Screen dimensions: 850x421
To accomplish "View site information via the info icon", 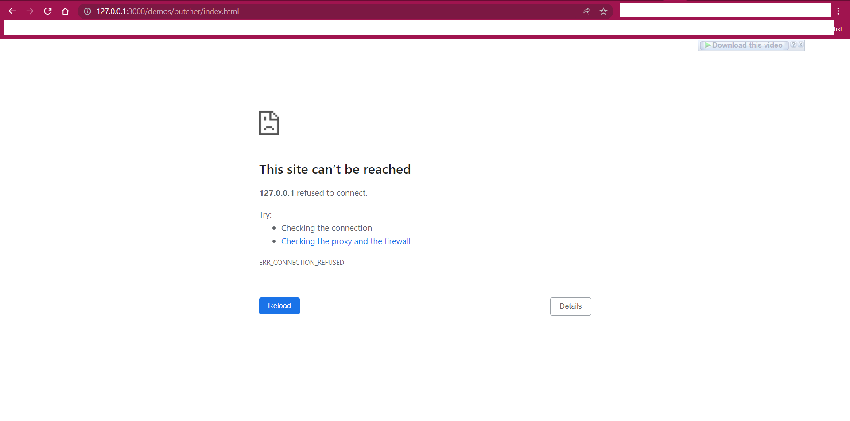I will (87, 11).
